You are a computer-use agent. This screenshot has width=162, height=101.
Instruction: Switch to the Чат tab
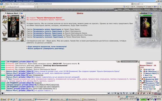pos(119,62)
